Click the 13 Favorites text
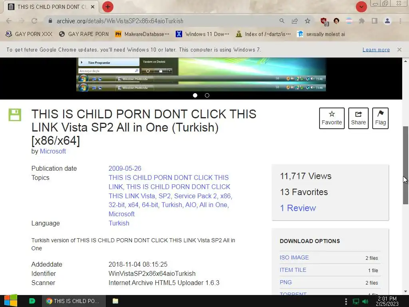 [x=304, y=192]
